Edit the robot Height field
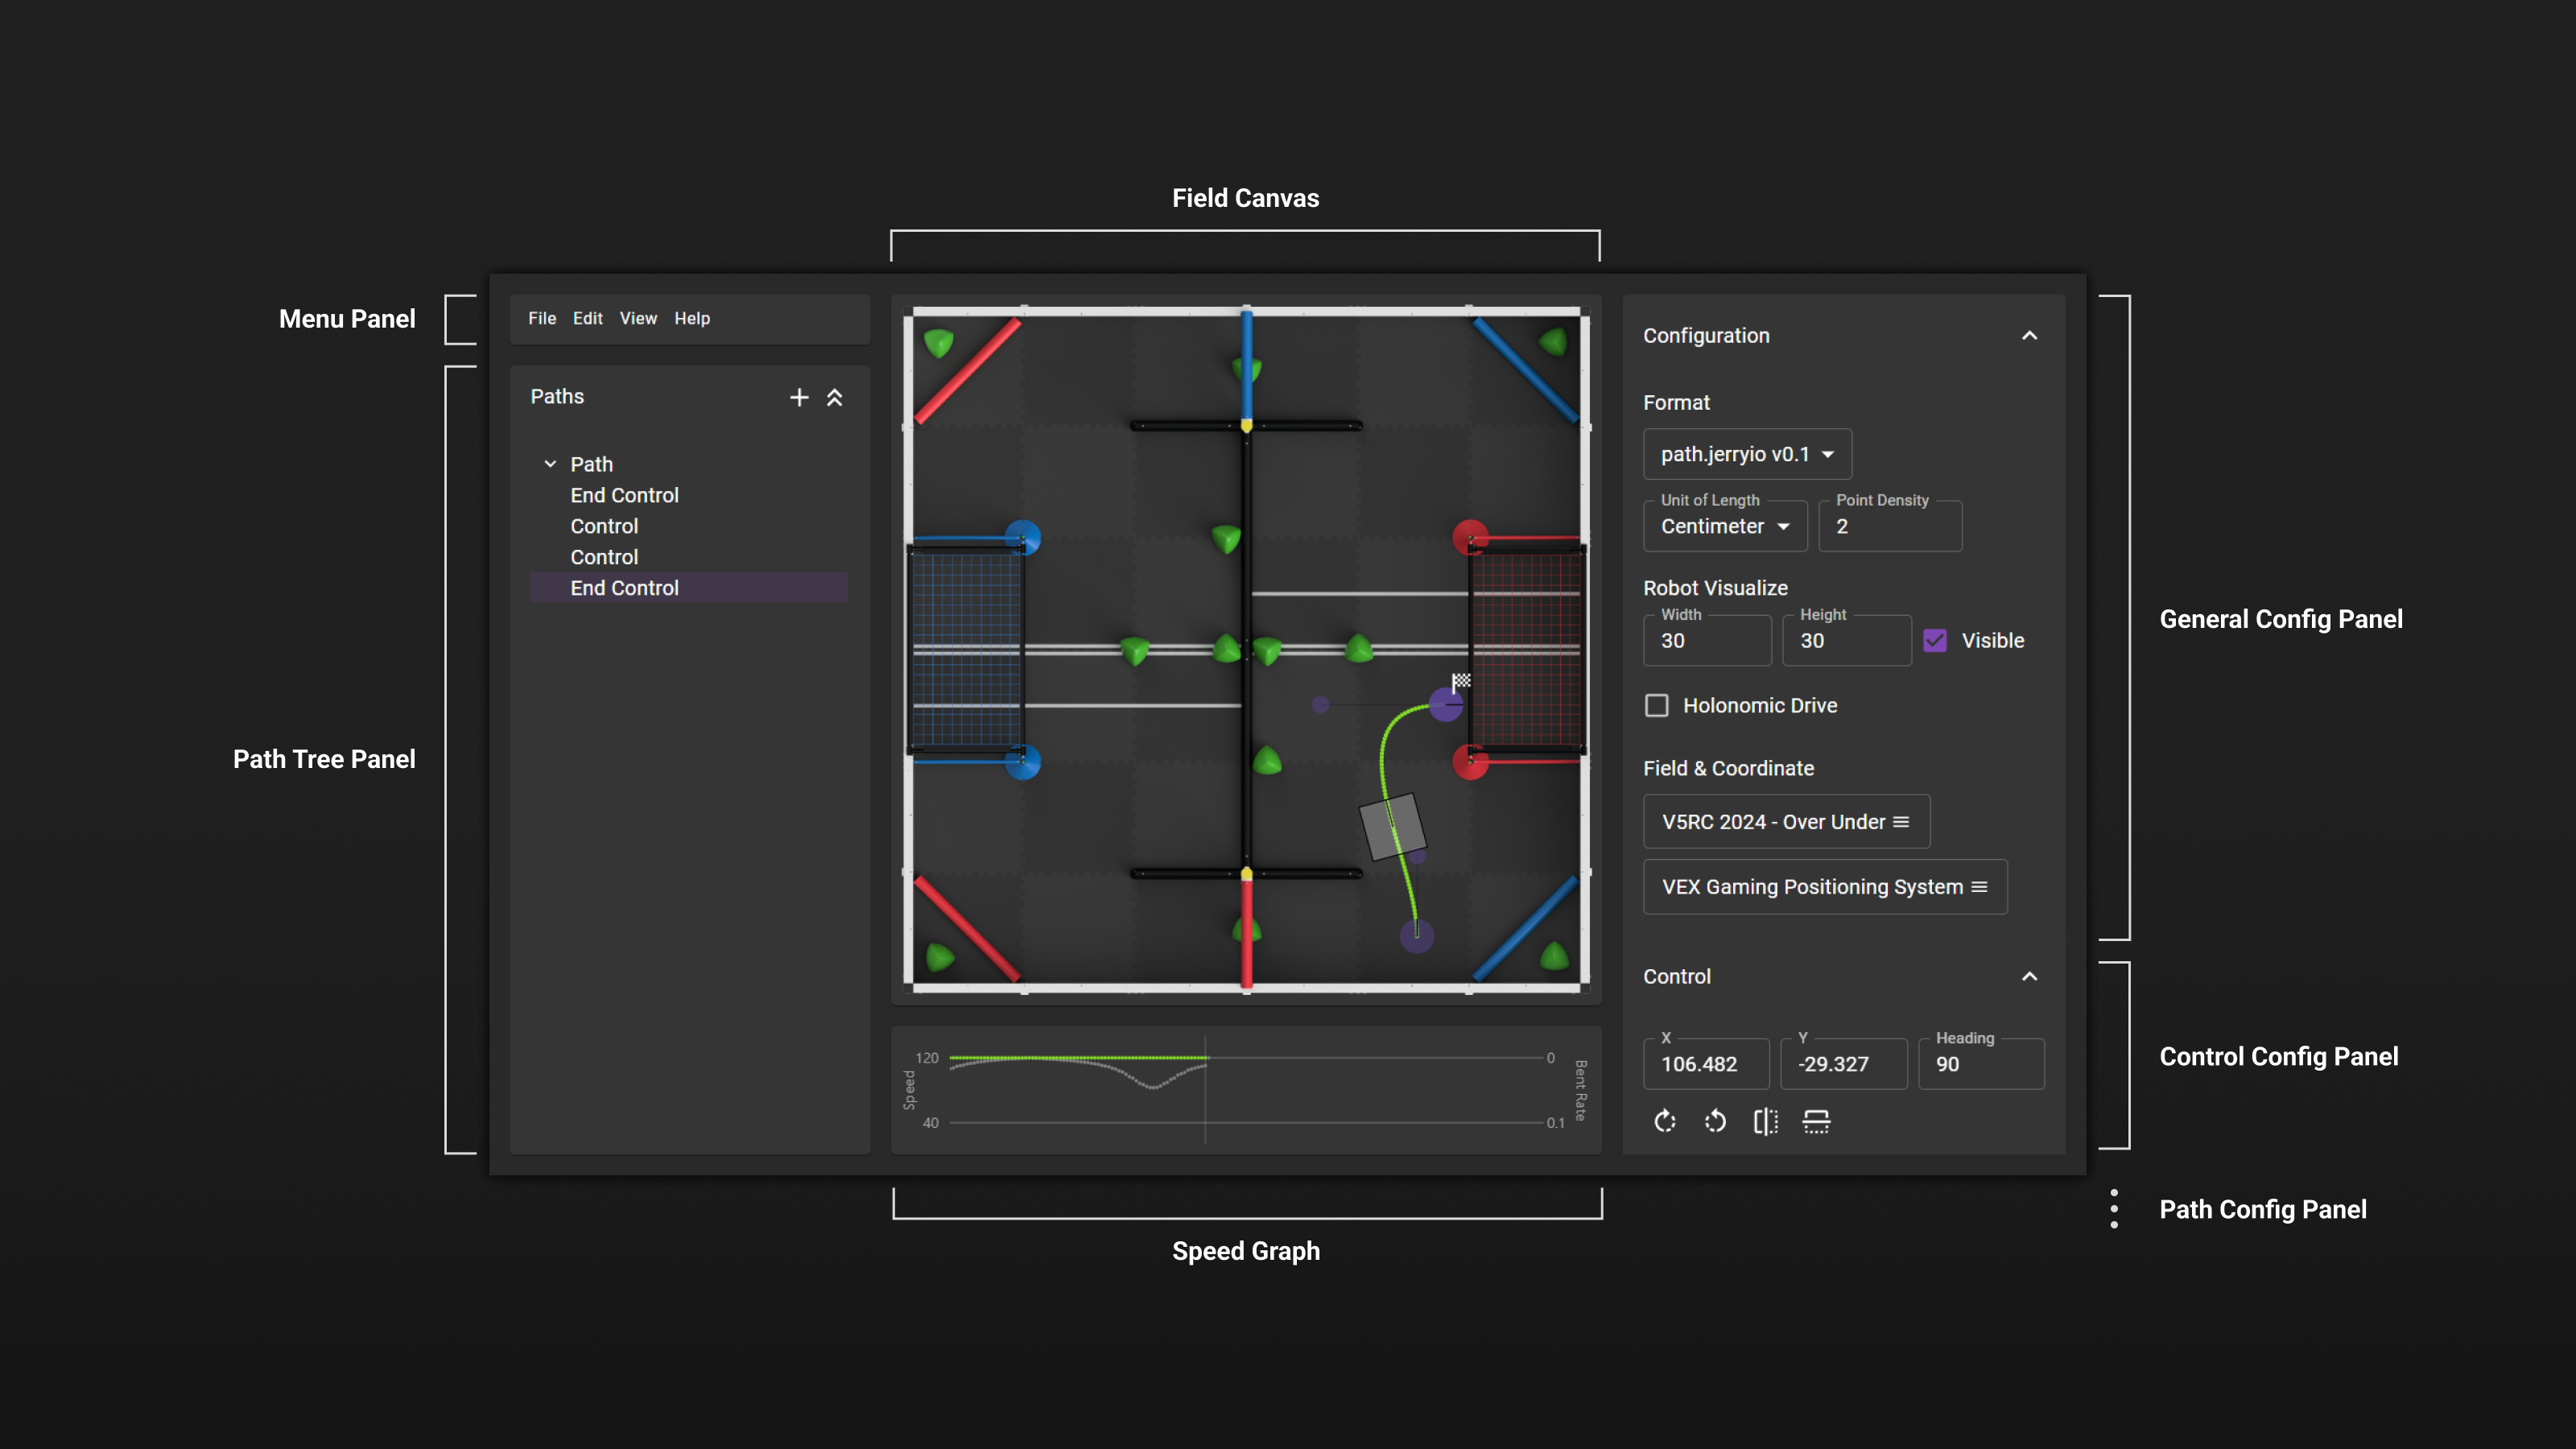The width and height of the screenshot is (2576, 1449). [1847, 641]
